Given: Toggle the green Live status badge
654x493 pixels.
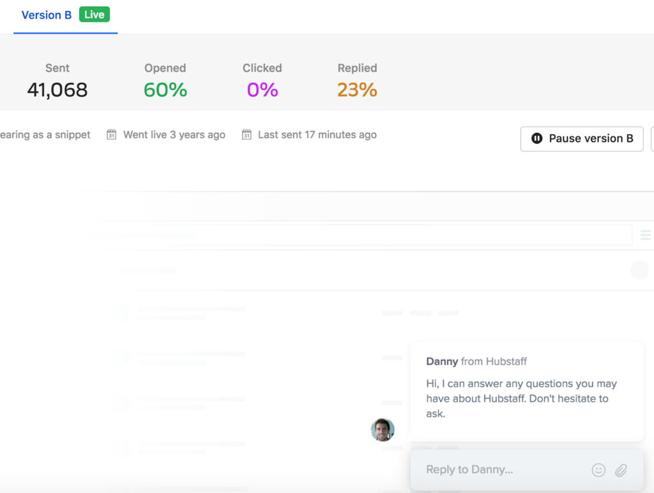Looking at the screenshot, I should pos(94,14).
